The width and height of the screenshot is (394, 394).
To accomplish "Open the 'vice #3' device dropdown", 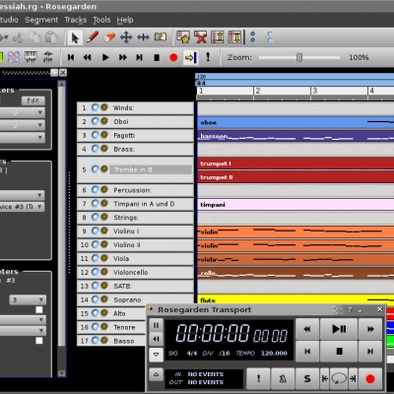I will 22,207.
